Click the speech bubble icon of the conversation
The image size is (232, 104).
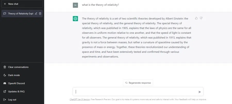(5, 13)
